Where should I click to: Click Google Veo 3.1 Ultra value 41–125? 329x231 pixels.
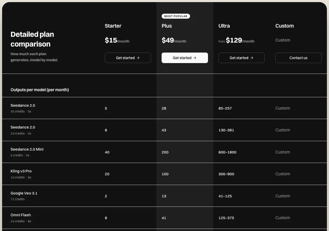(x=225, y=196)
